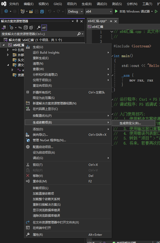
Task: Click the search magnifier icon in Solution Explorer
Action: (x=79, y=34)
